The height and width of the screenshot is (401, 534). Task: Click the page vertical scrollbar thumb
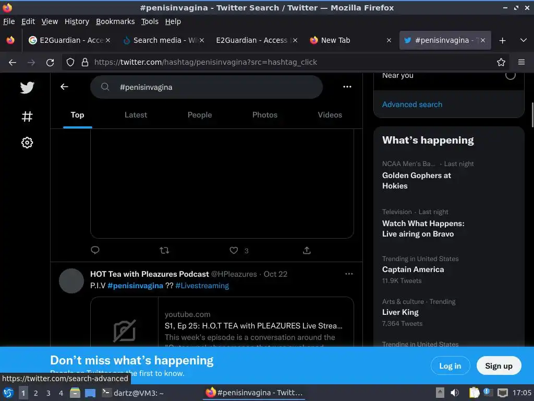[x=532, y=114]
